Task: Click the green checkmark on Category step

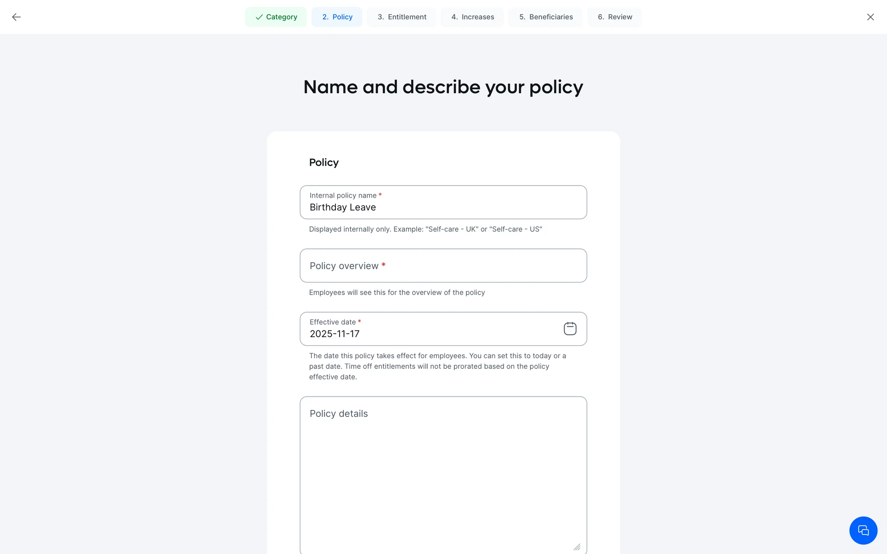Action: point(259,17)
